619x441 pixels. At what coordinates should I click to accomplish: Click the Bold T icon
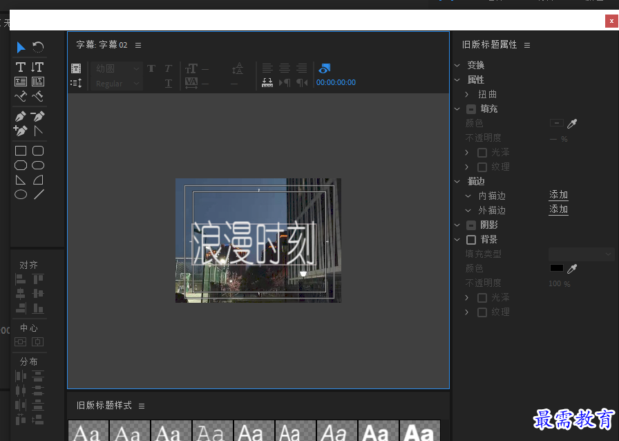coord(151,68)
